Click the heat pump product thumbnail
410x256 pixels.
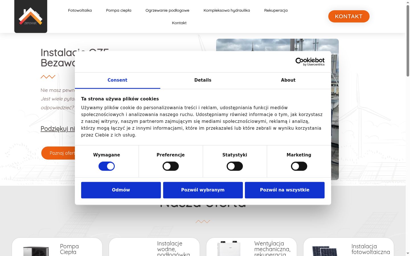point(36,251)
